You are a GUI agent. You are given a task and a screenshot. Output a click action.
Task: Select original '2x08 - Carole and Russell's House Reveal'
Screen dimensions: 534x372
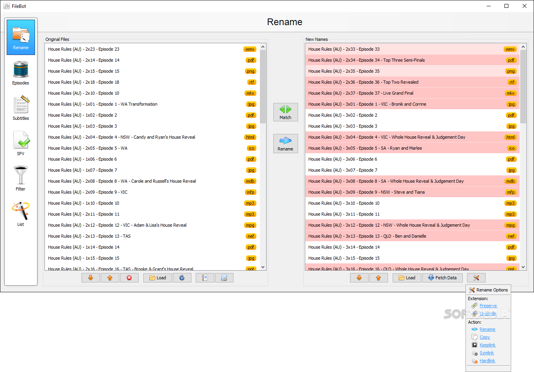pos(152,181)
